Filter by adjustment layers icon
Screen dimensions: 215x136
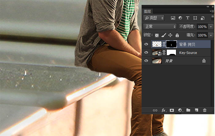point(180,18)
